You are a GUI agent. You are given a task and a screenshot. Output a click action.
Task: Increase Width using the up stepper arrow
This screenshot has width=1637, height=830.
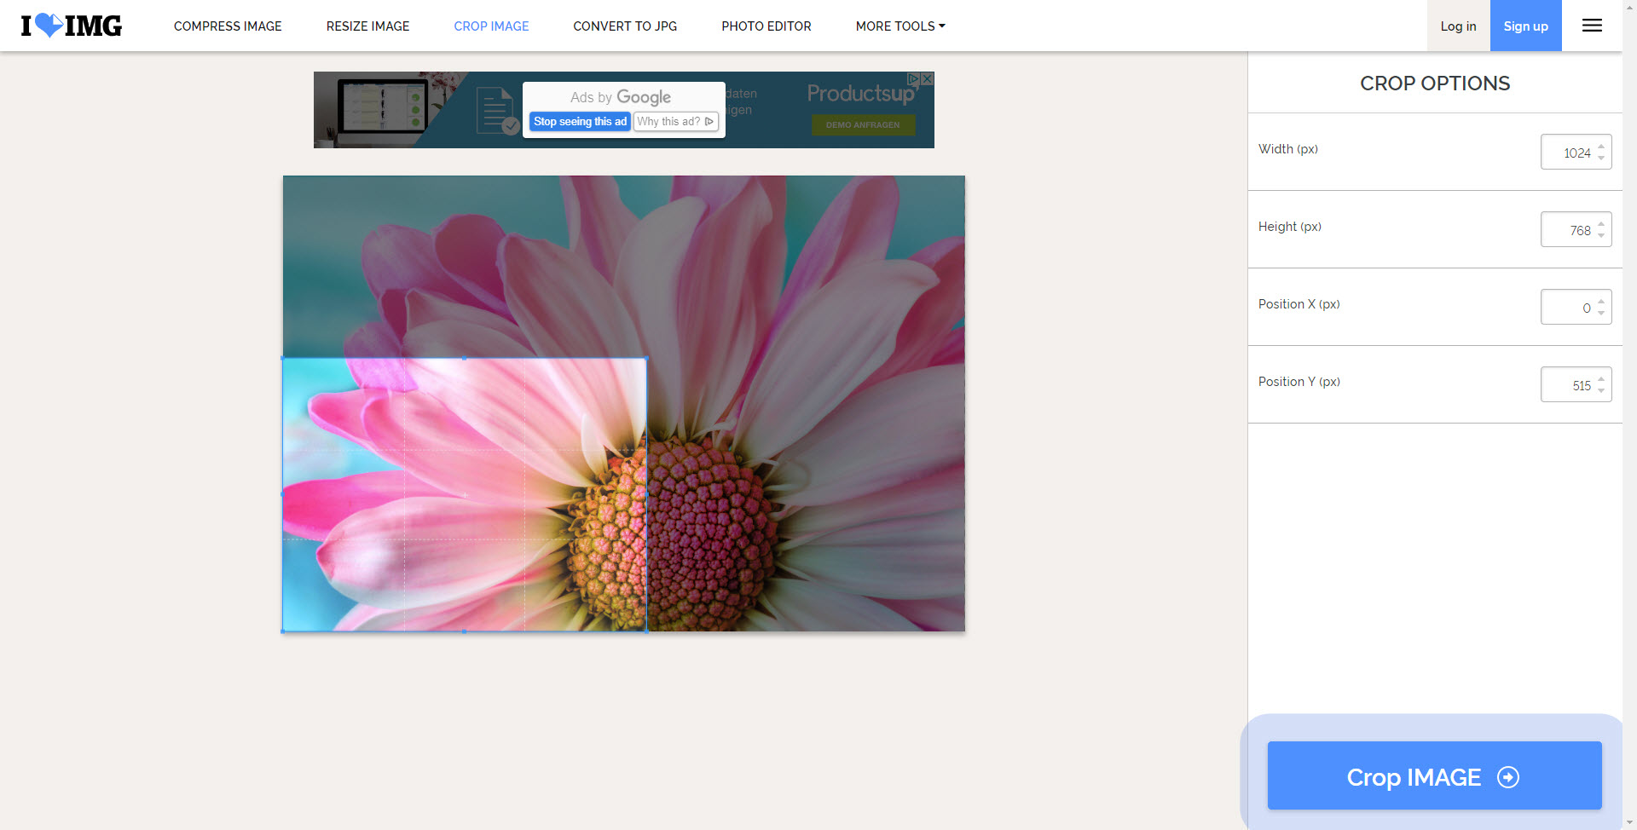[x=1601, y=147]
